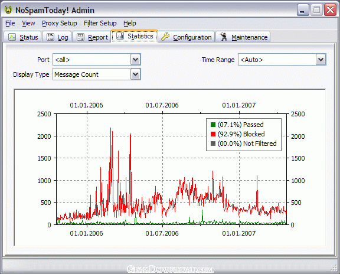This screenshot has height=274, width=340.
Task: Click the Message Count combo field
Action: tap(97, 74)
